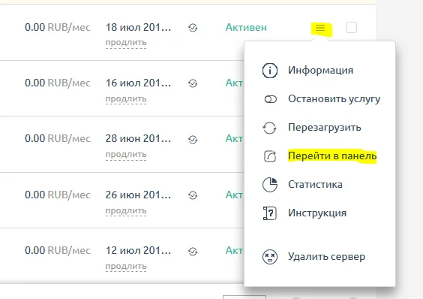
Task: Click the Остановить услугу toggle icon
Action: (270, 99)
